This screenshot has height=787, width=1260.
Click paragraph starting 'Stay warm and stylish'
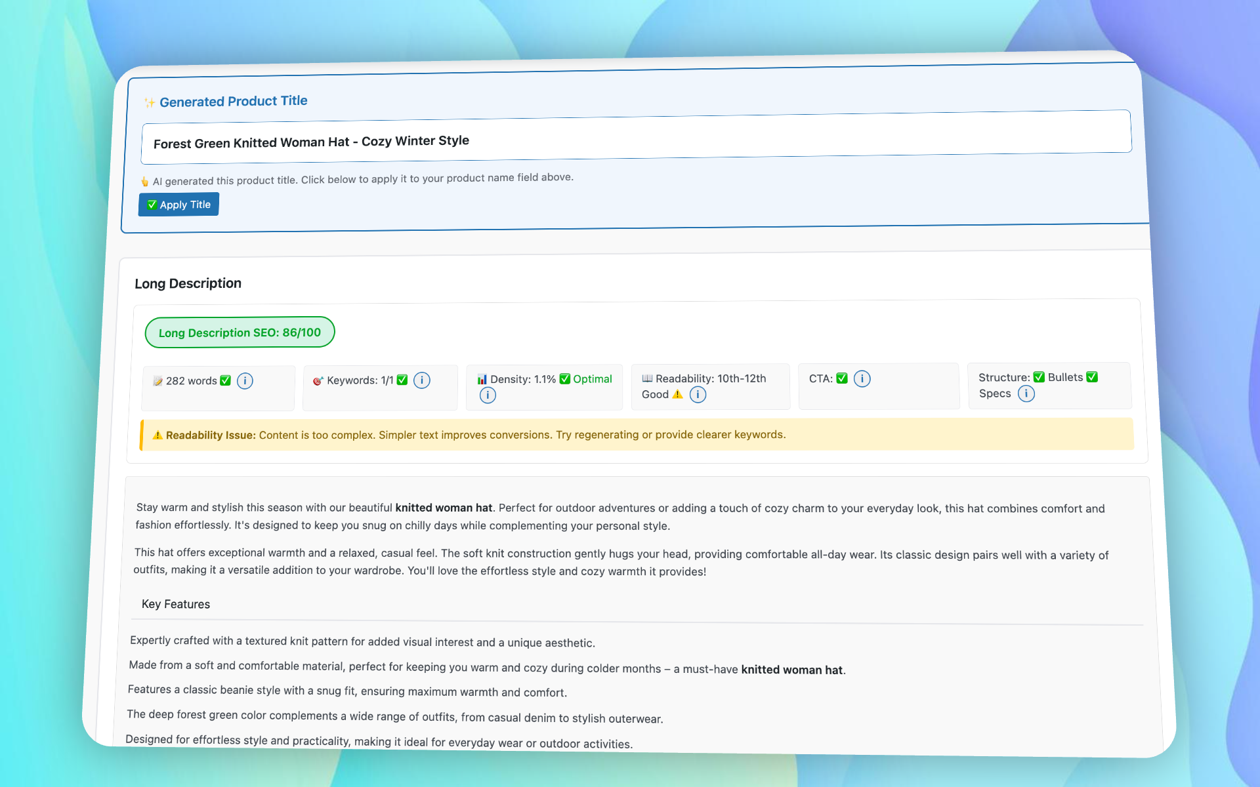coord(620,517)
